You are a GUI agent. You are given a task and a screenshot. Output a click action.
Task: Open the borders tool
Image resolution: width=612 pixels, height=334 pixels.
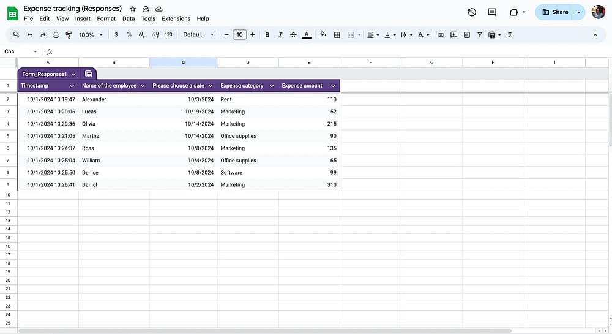click(337, 35)
